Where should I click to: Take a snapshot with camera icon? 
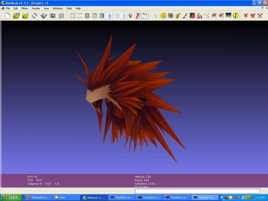click(53, 16)
